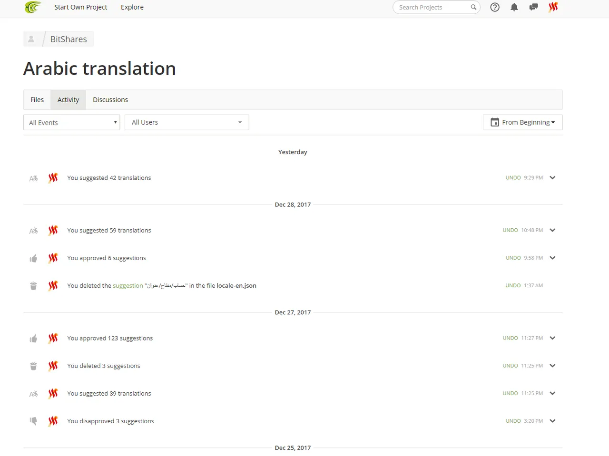Screen dimensions: 609x456
Task: Click the You suggested 59 translations text
Action: point(109,230)
